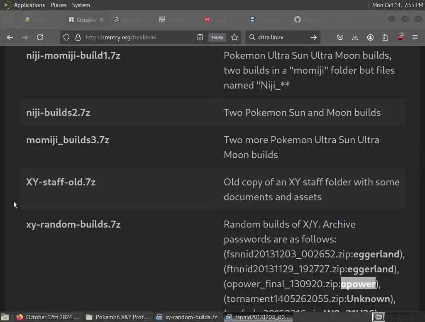Open the System menu

pos(81,5)
